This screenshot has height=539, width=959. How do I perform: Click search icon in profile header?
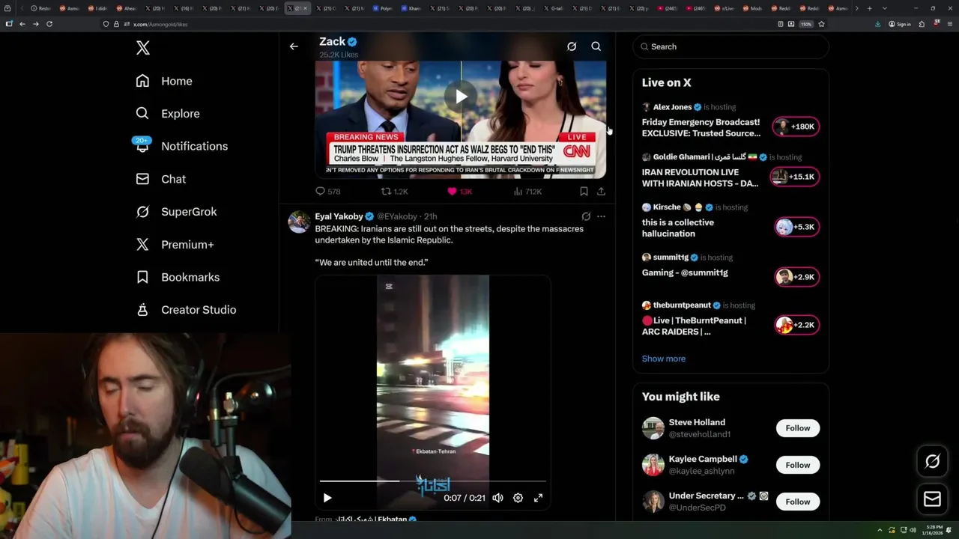coord(596,46)
